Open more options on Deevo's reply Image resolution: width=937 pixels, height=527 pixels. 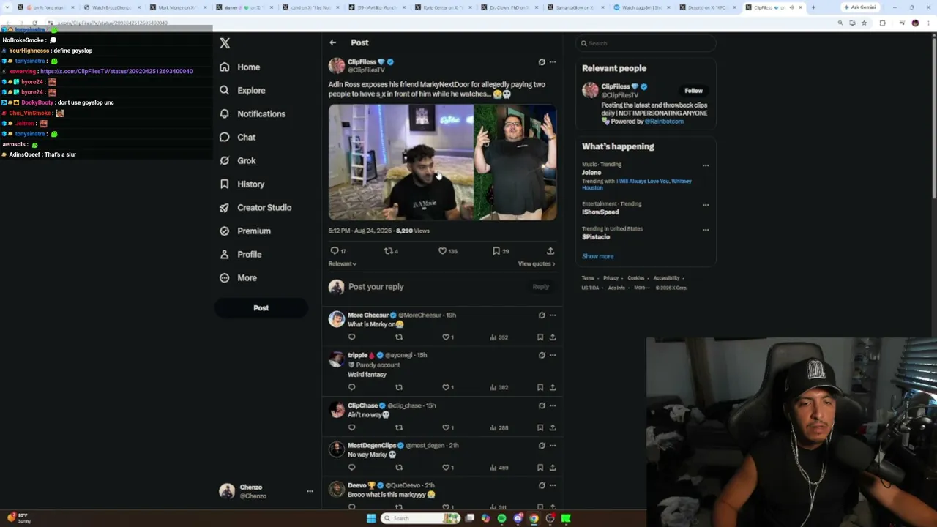click(x=553, y=485)
